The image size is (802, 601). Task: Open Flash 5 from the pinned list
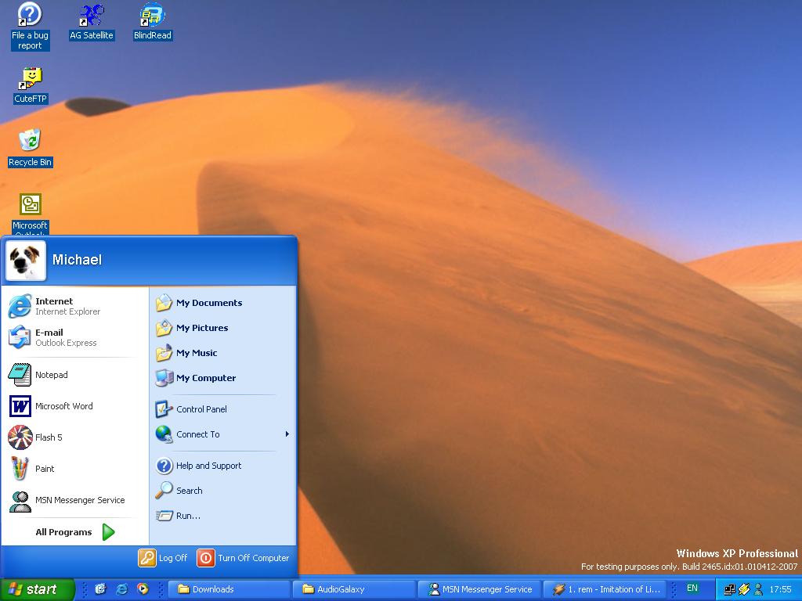47,437
